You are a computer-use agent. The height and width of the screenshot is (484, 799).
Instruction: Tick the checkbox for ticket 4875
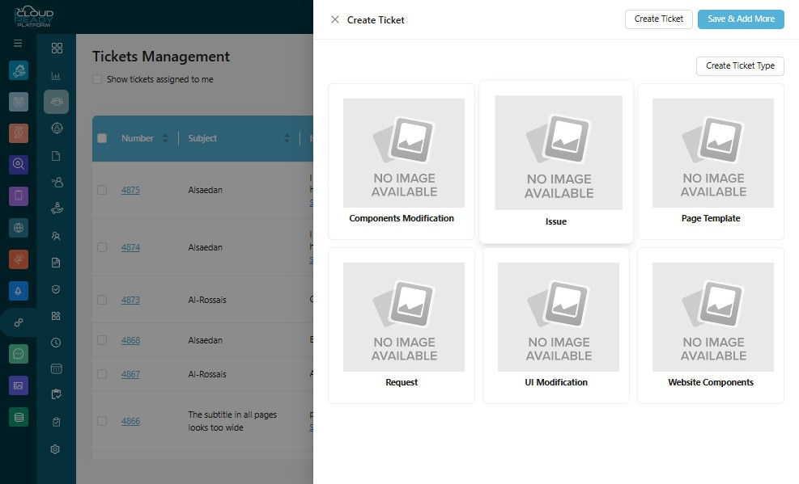pos(102,190)
